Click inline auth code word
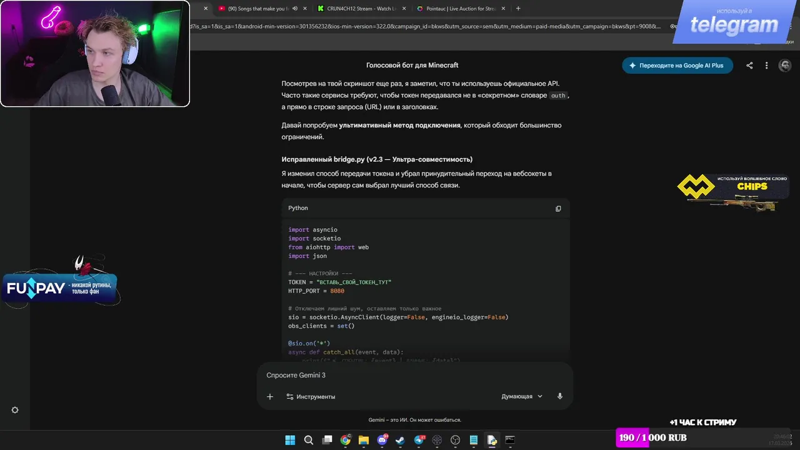This screenshot has height=450, width=800. coord(558,96)
